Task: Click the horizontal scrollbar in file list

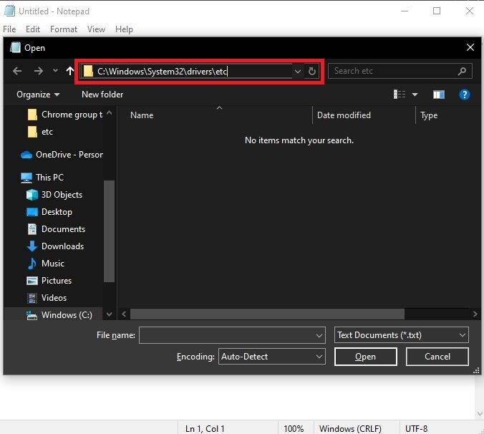Action: pos(267,314)
